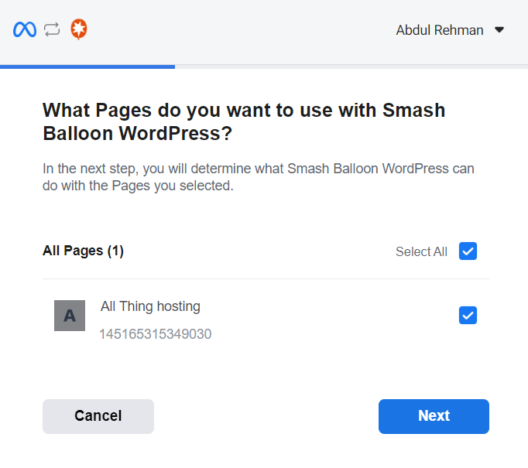
Task: Click the All Pages (1) label
Action: pyautogui.click(x=83, y=251)
